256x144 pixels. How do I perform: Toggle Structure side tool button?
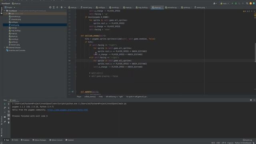point(2,120)
